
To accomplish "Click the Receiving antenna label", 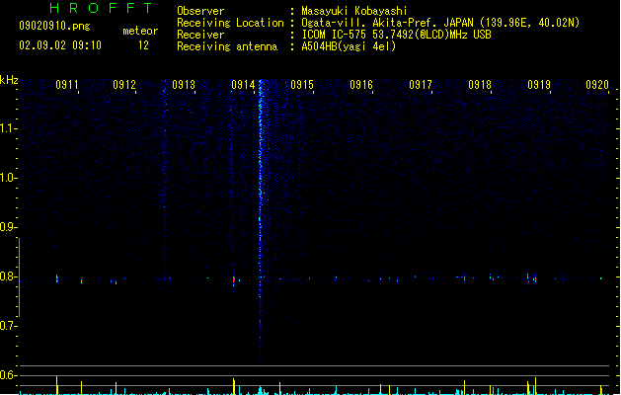I will click(x=227, y=46).
